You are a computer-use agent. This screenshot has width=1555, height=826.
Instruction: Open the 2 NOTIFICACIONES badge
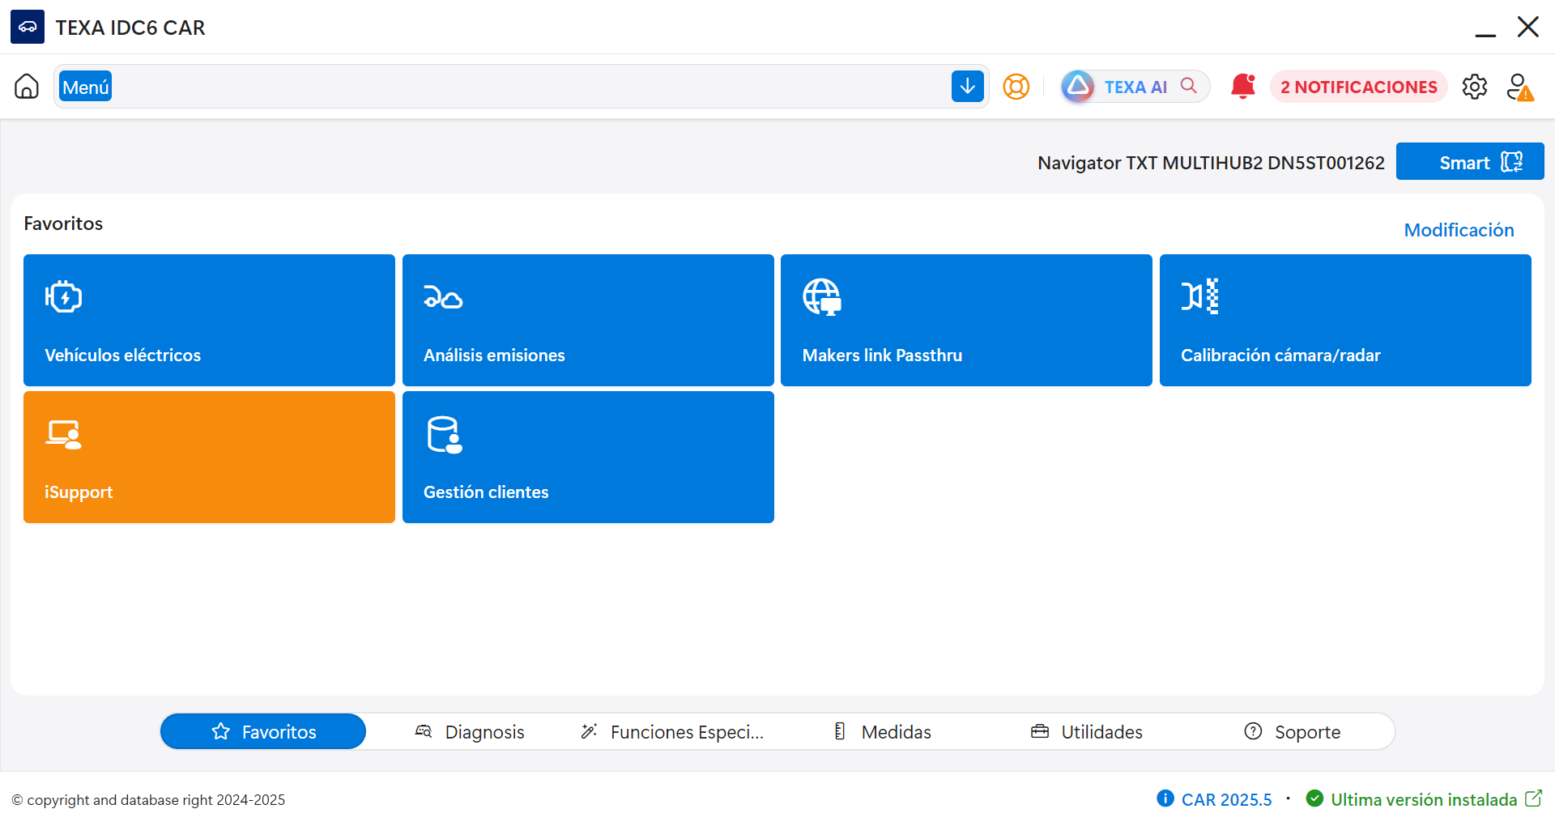[1358, 87]
